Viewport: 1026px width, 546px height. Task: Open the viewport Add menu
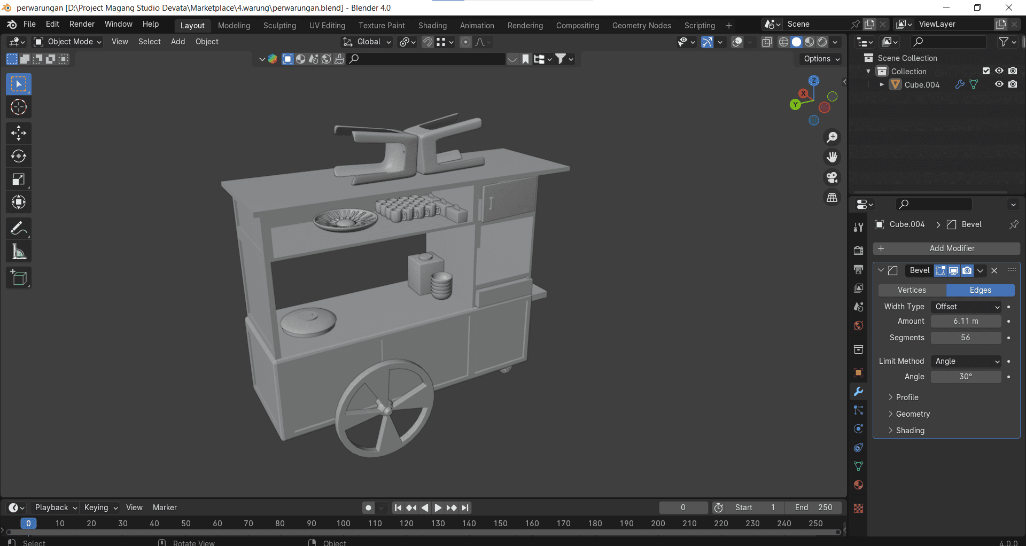tap(178, 42)
